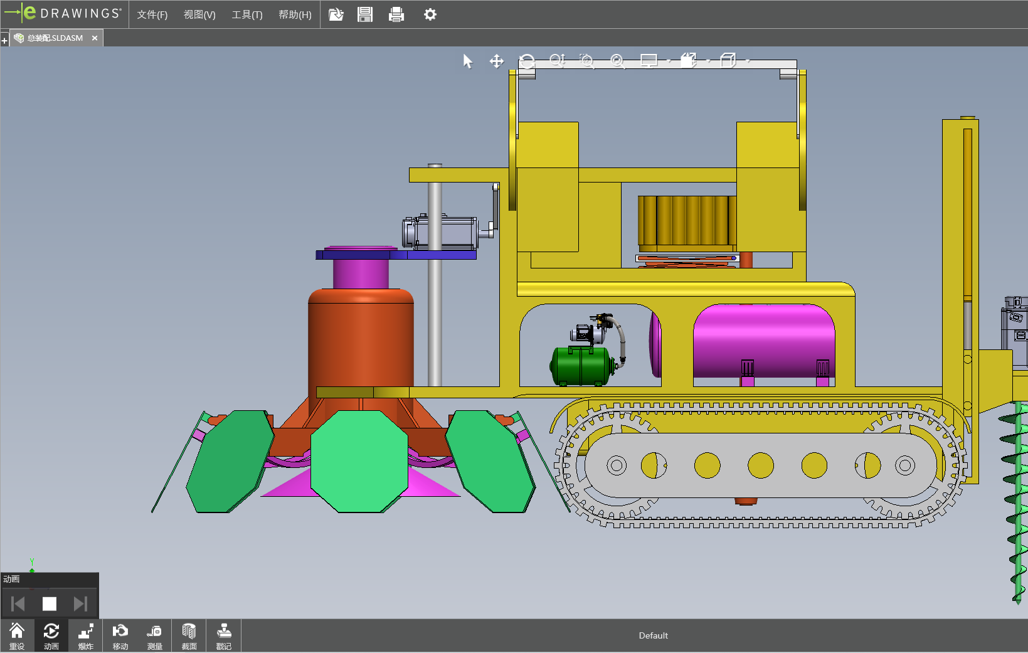The width and height of the screenshot is (1028, 653).
Task: Expand the display monitor dropdown arrow
Action: pyautogui.click(x=669, y=61)
